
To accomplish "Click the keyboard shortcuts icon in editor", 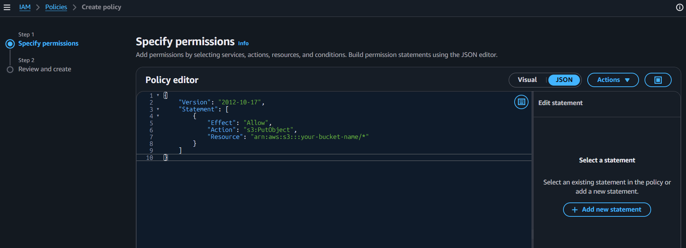I will coord(521,102).
